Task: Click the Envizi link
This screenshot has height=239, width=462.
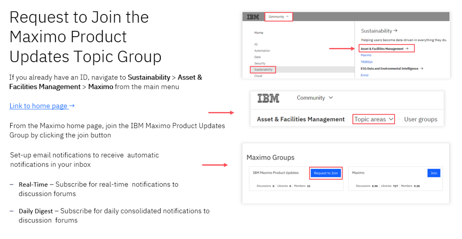Action: [364, 75]
